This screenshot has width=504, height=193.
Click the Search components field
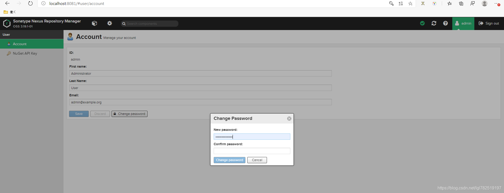pos(150,24)
